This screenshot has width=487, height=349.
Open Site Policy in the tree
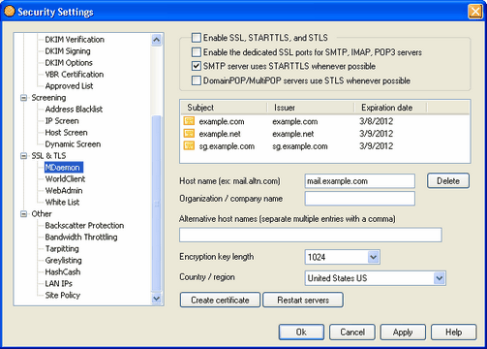coord(63,296)
